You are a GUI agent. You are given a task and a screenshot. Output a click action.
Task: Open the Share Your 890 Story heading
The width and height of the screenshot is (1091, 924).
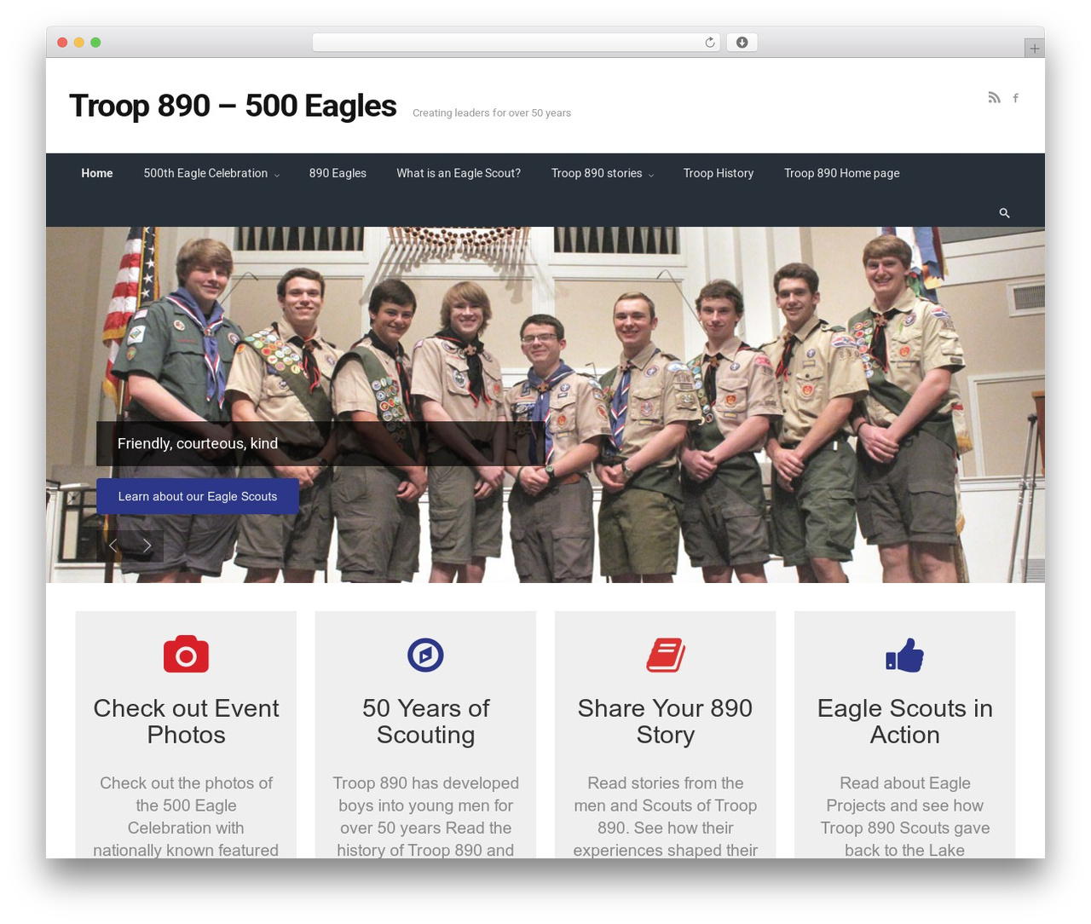666,721
